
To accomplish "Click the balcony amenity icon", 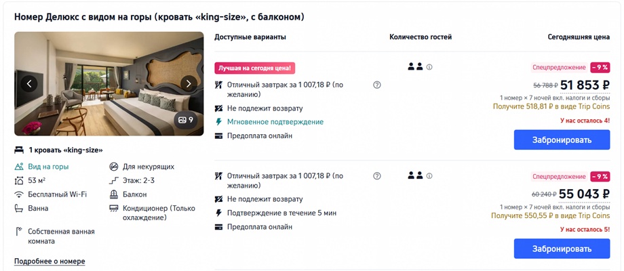I will pyautogui.click(x=114, y=194).
